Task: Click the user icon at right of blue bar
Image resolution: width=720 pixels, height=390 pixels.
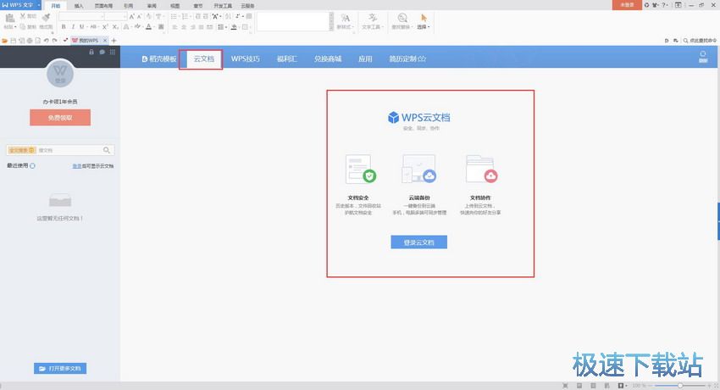Action: click(x=703, y=57)
